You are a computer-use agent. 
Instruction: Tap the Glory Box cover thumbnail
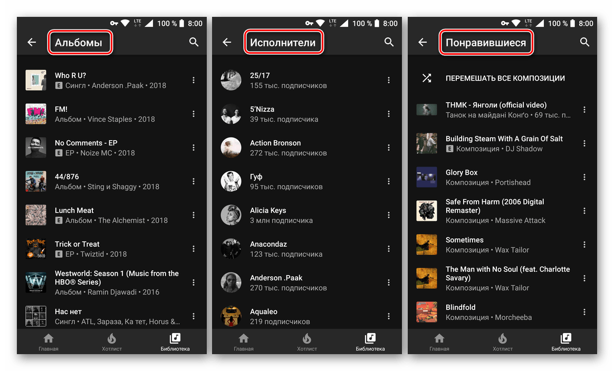[426, 177]
